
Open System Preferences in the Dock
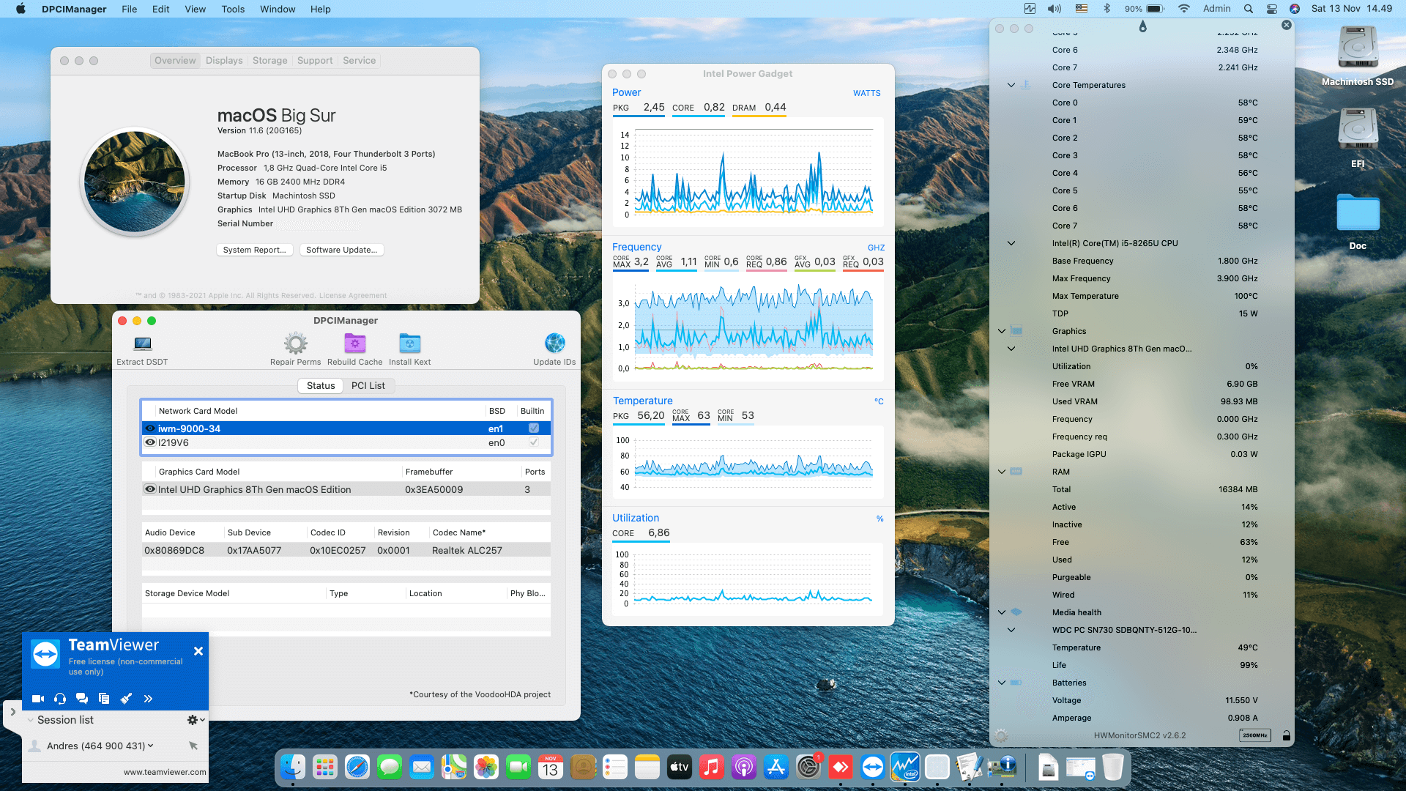tap(808, 767)
